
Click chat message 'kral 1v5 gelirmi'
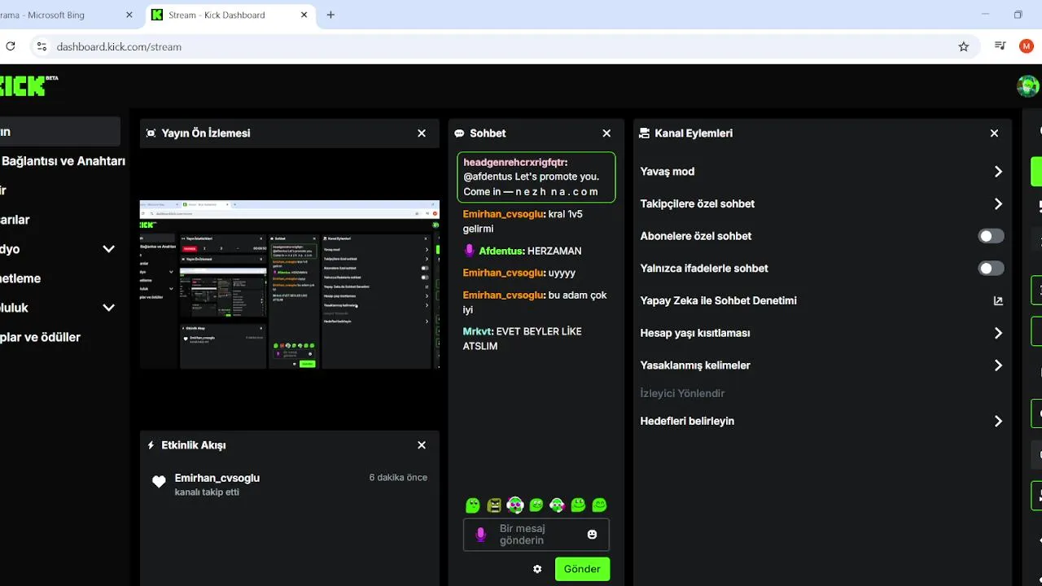coord(523,221)
